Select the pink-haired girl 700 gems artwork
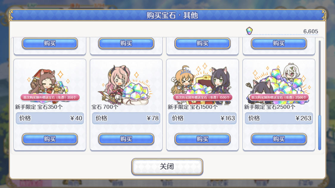Viewport: 335px width, 188px height. point(126,85)
